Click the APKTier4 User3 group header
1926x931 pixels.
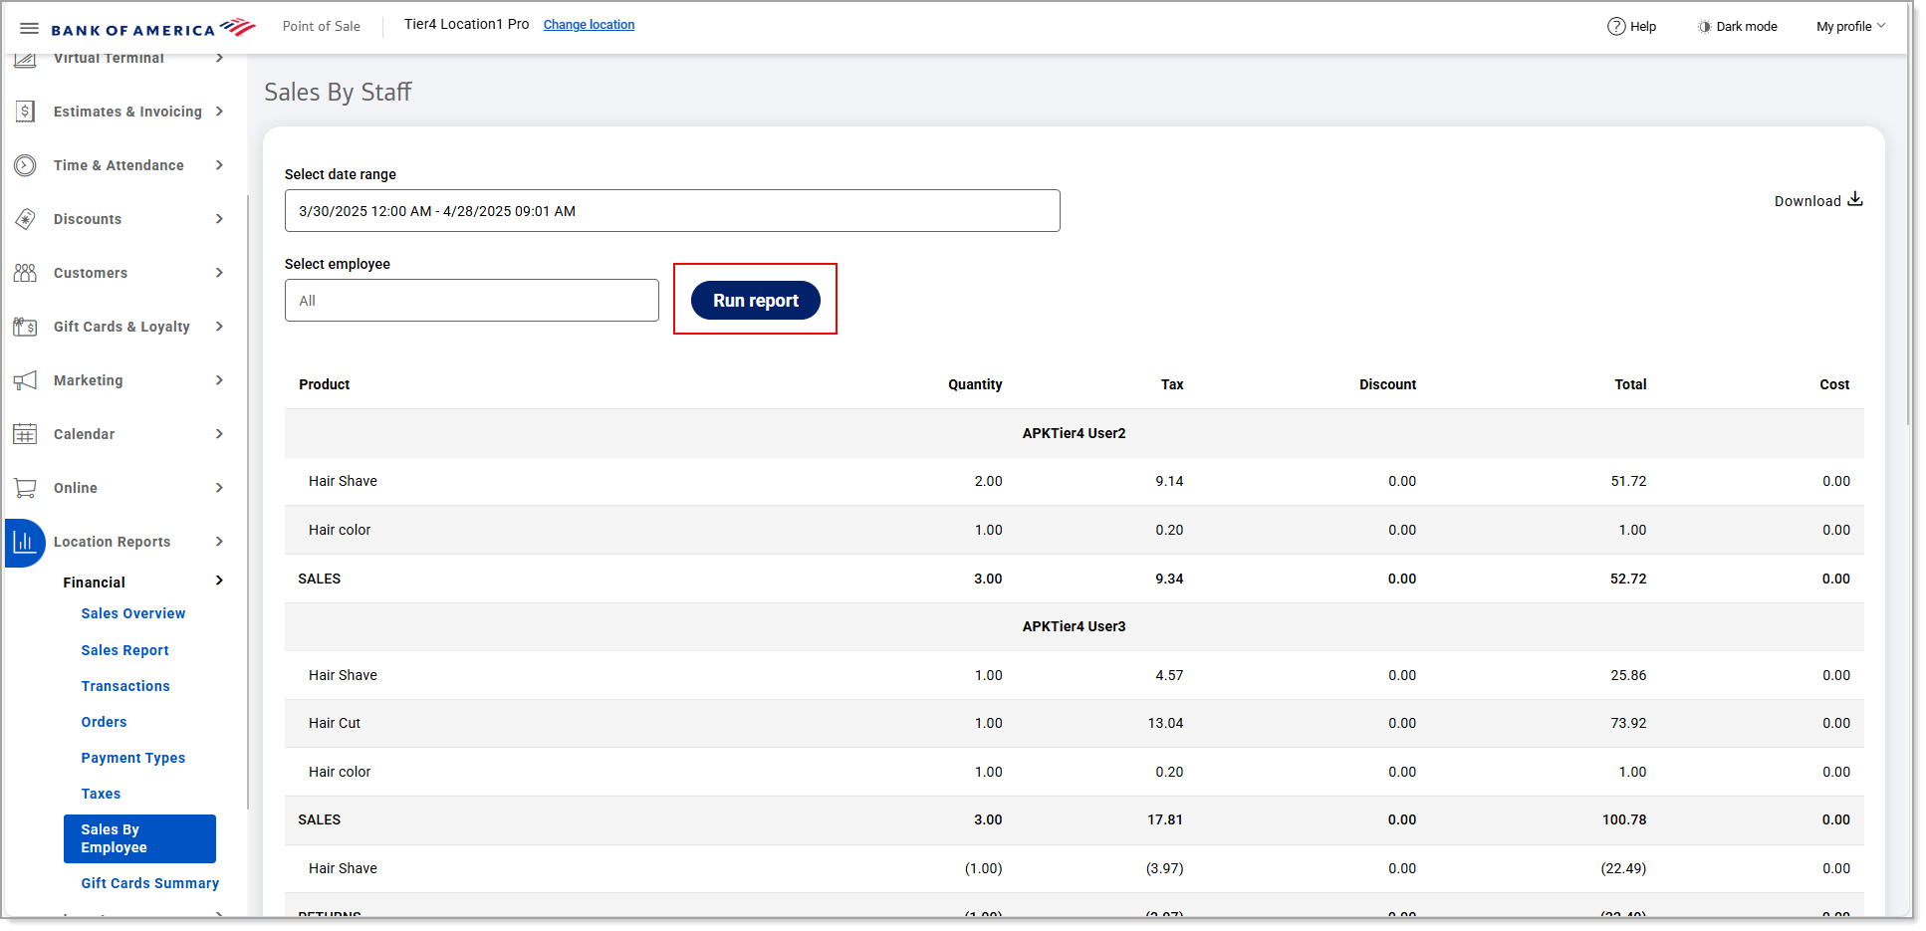(1075, 626)
